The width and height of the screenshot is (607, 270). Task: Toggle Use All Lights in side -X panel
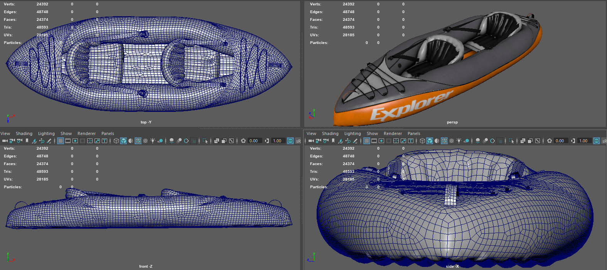pyautogui.click(x=459, y=141)
